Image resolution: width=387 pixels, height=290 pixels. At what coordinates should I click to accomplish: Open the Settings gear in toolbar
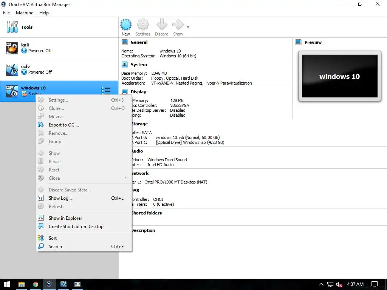pyautogui.click(x=143, y=25)
